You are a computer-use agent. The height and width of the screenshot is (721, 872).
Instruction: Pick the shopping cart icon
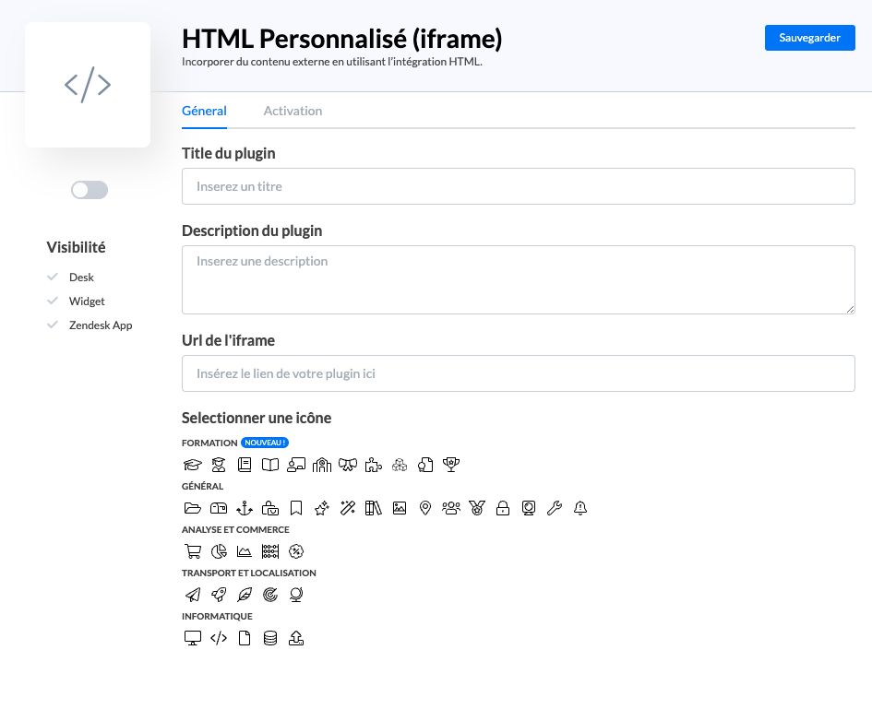[x=193, y=551]
